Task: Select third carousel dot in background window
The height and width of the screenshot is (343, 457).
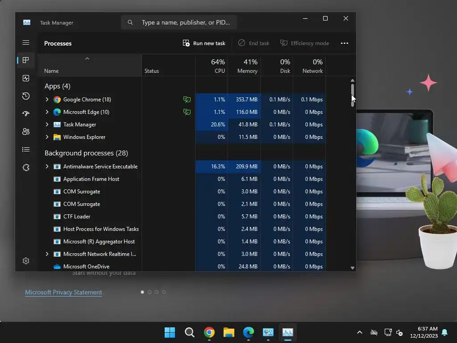Action: [157, 292]
